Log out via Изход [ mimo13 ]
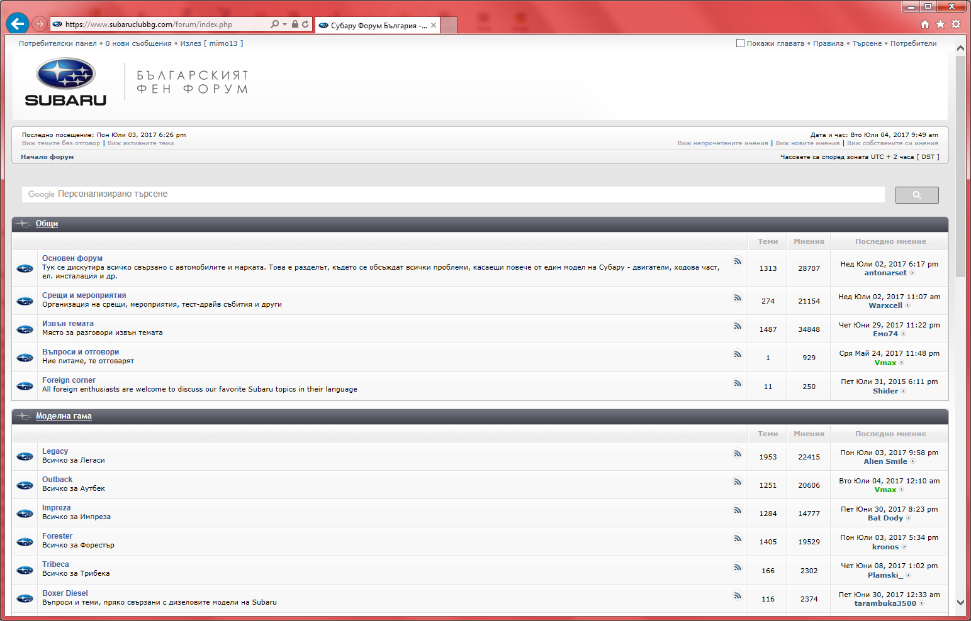 [211, 43]
